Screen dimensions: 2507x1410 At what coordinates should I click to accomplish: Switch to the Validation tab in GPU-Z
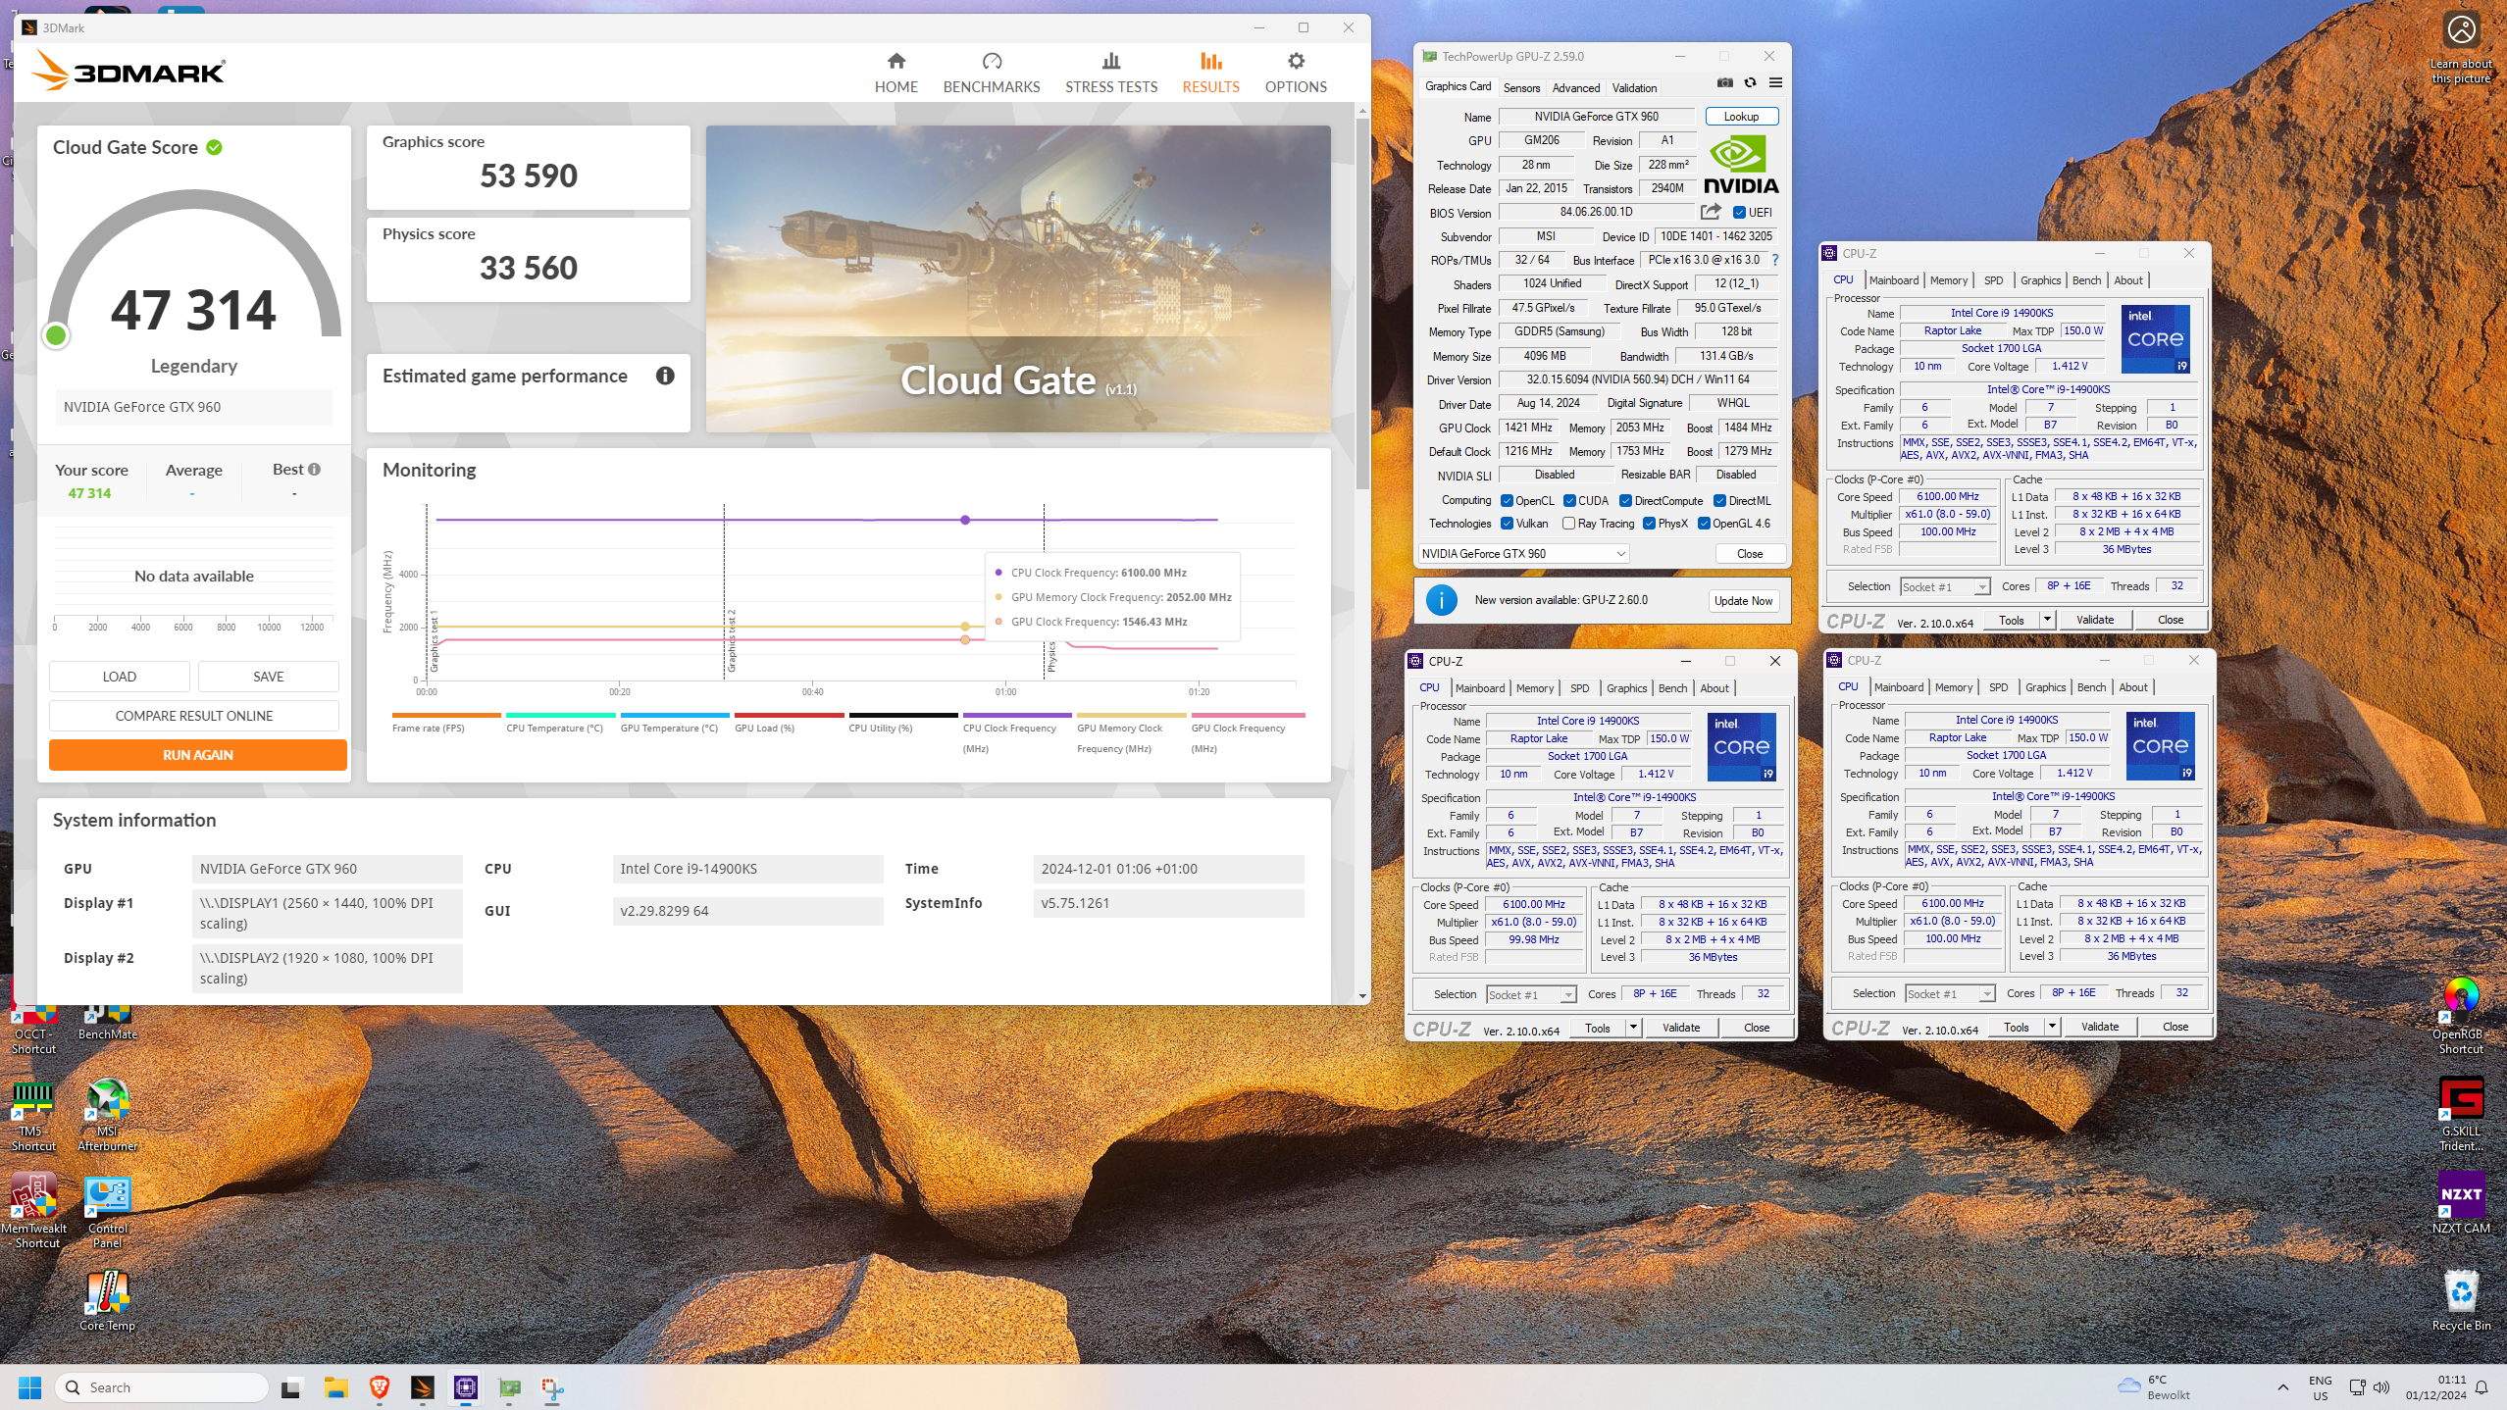click(x=1635, y=87)
